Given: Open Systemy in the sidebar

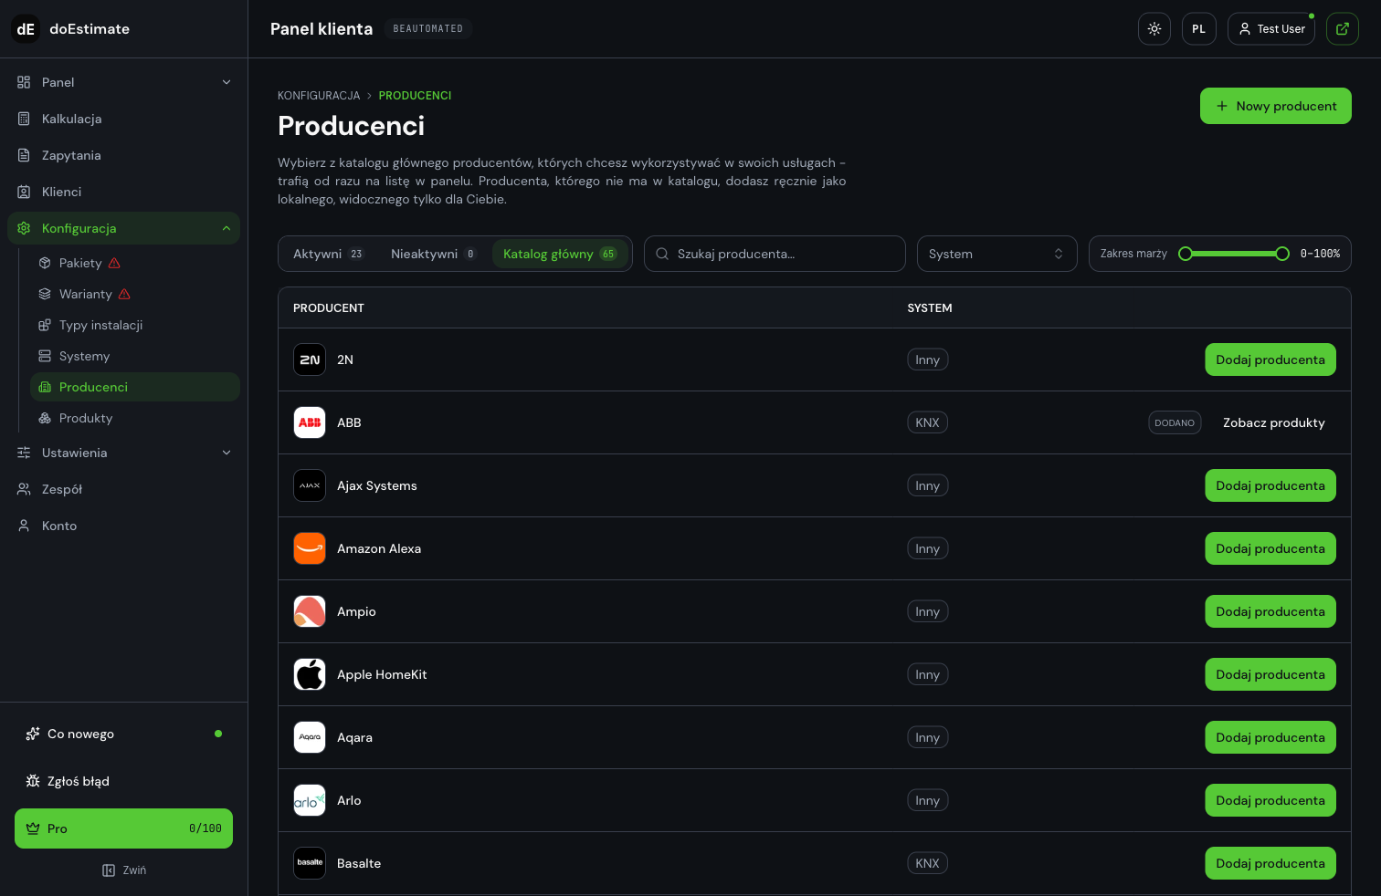Looking at the screenshot, I should 135,356.
